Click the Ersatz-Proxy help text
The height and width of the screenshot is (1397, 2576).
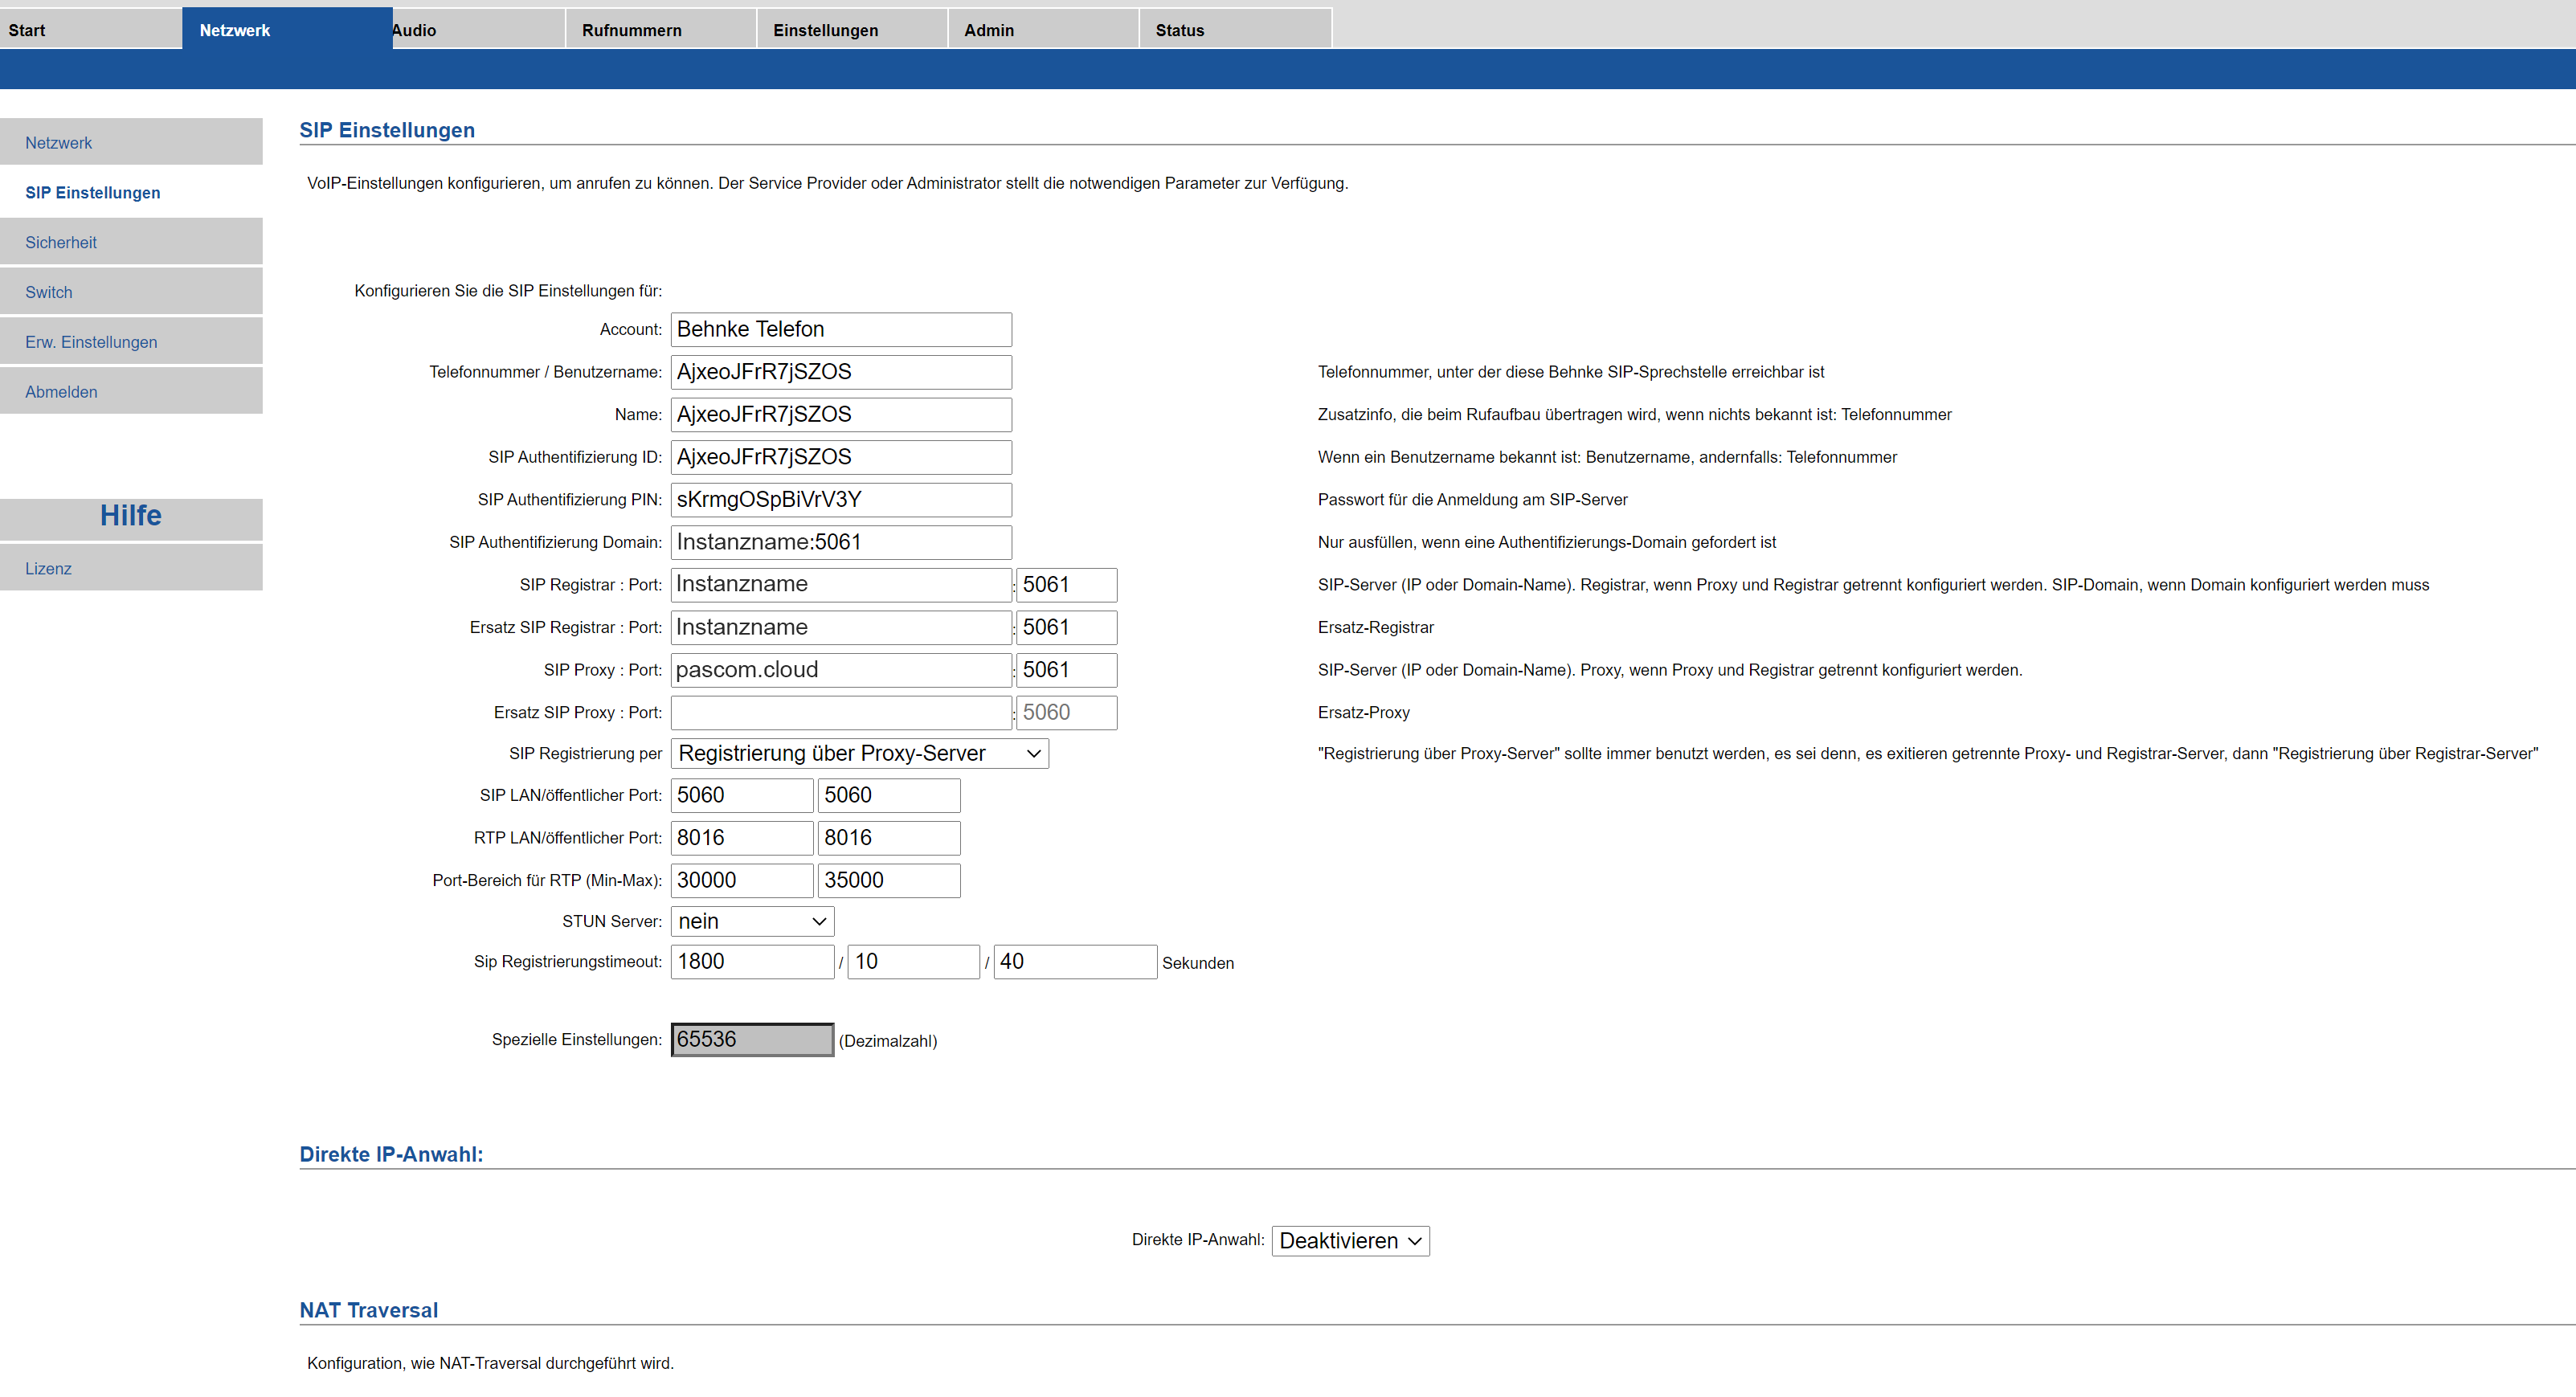point(1364,712)
